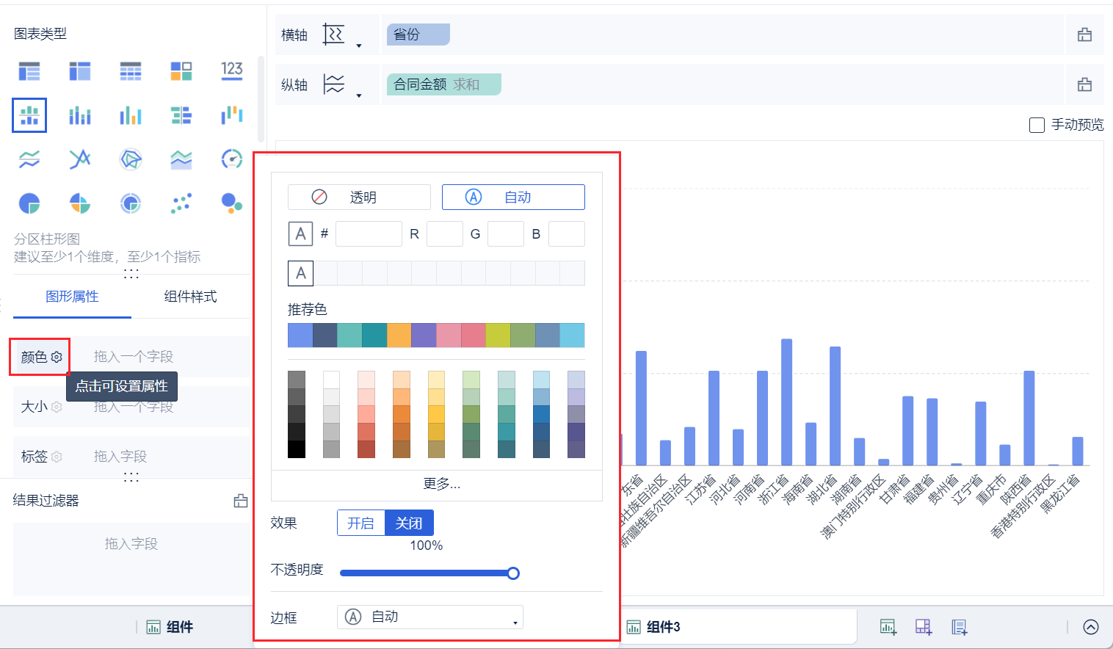The height and width of the screenshot is (649, 1113).
Task: Pick the black swatch in the palette
Action: tap(297, 449)
